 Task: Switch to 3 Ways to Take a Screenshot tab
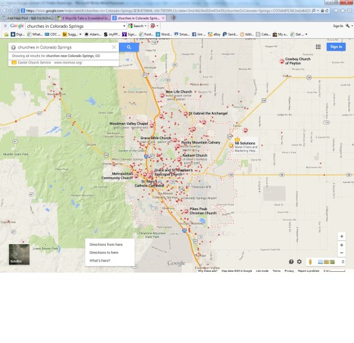(83, 18)
